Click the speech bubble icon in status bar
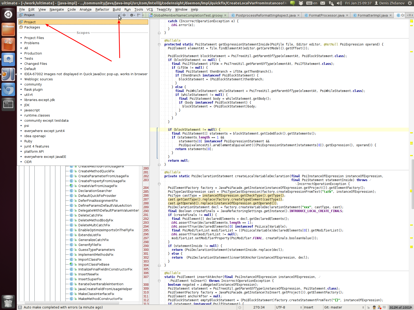This screenshot has height=310, width=414. (385, 307)
